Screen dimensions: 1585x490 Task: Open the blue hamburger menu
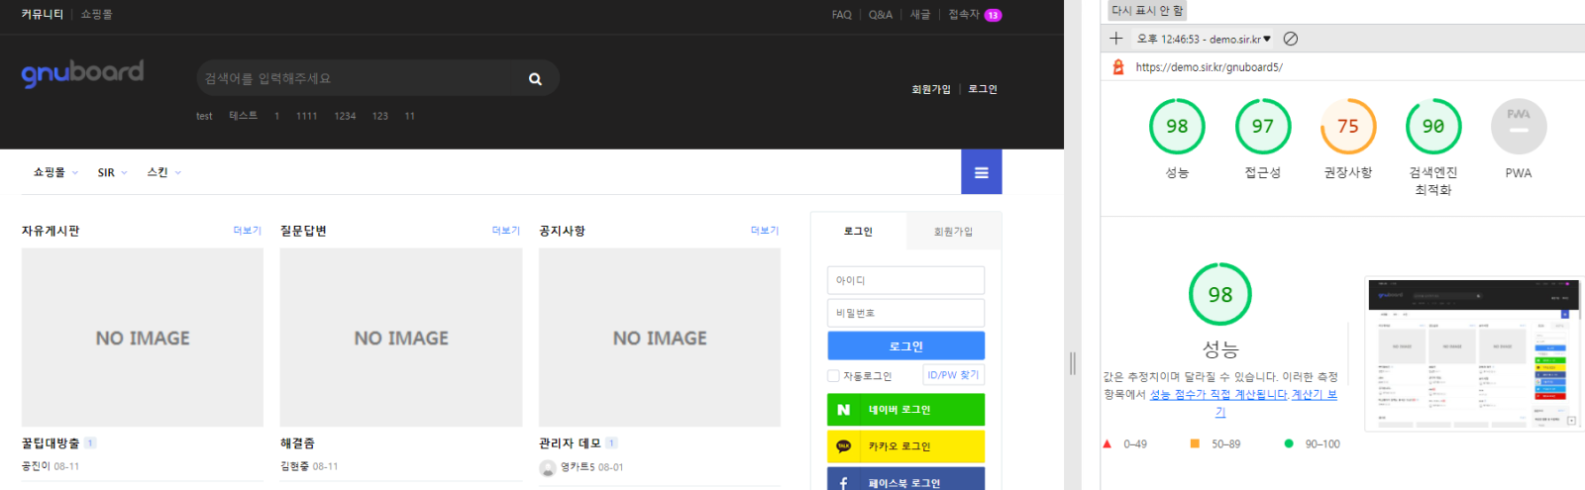click(x=981, y=172)
